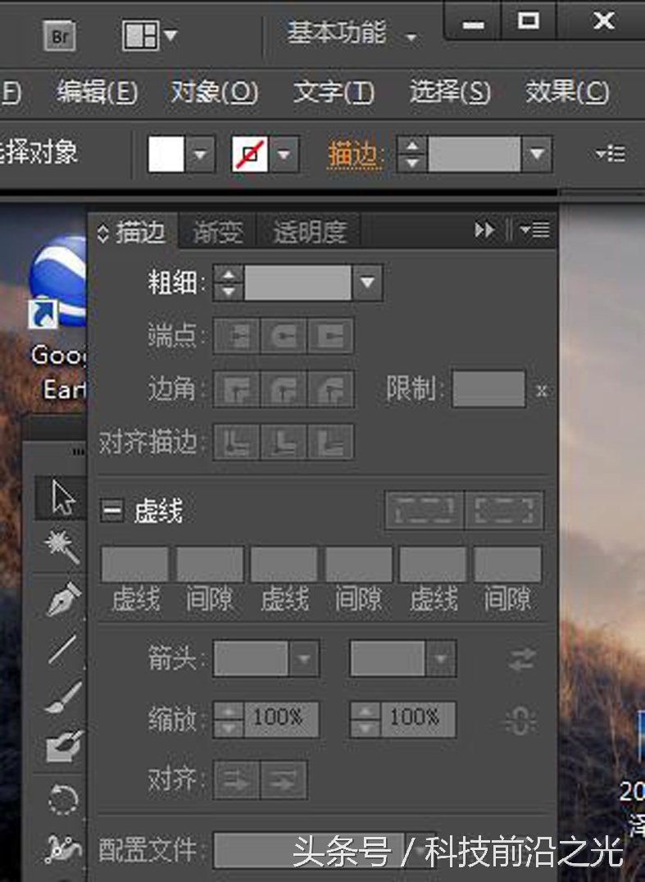The width and height of the screenshot is (645, 882).
Task: Click the white fill color swatch
Action: (x=166, y=154)
